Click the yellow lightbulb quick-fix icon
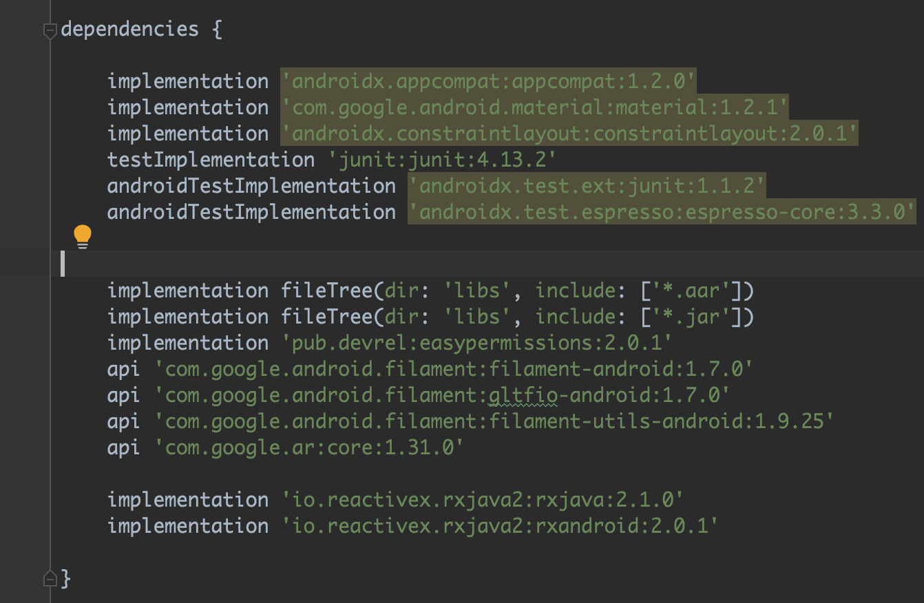Screen dimensions: 924x603 pyautogui.click(x=83, y=237)
